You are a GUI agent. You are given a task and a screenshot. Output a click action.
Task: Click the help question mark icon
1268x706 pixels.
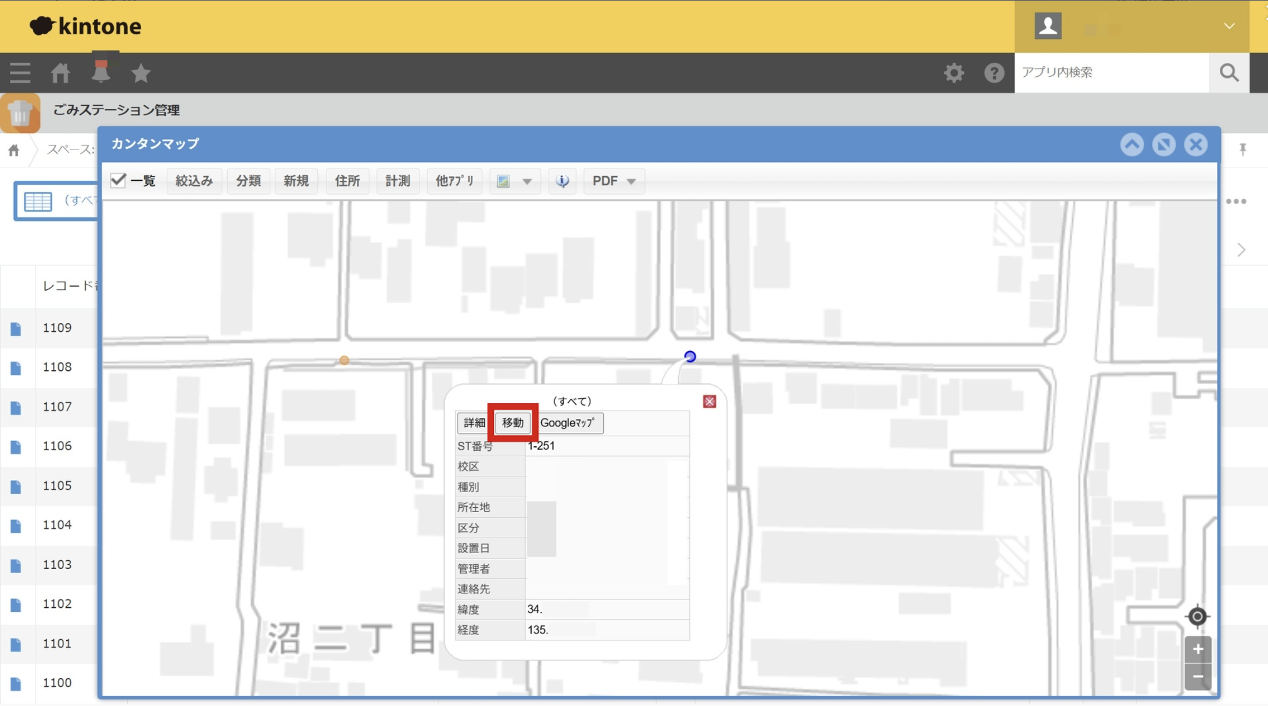click(x=994, y=73)
